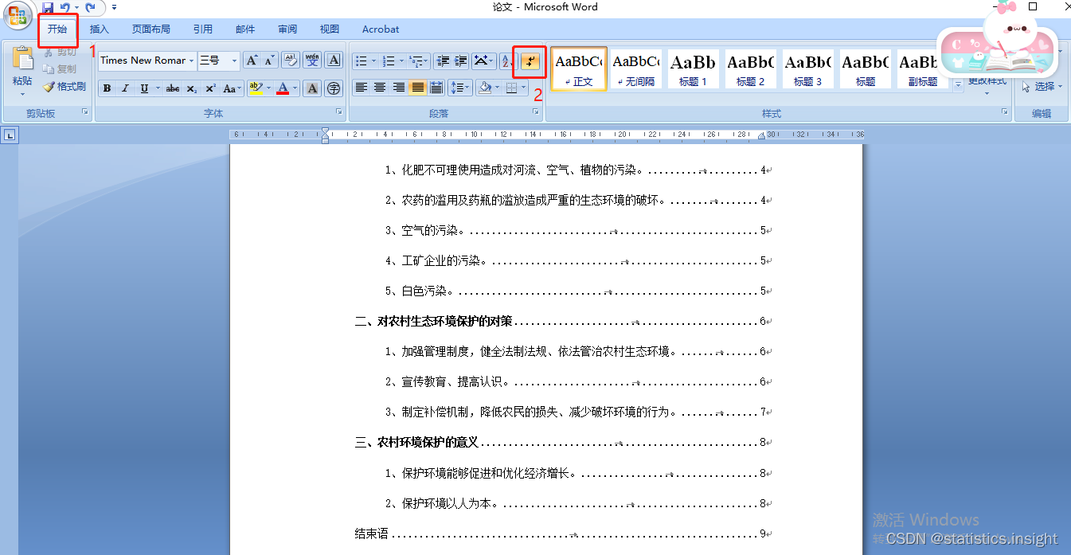Align text right
The image size is (1071, 555).
coord(399,88)
